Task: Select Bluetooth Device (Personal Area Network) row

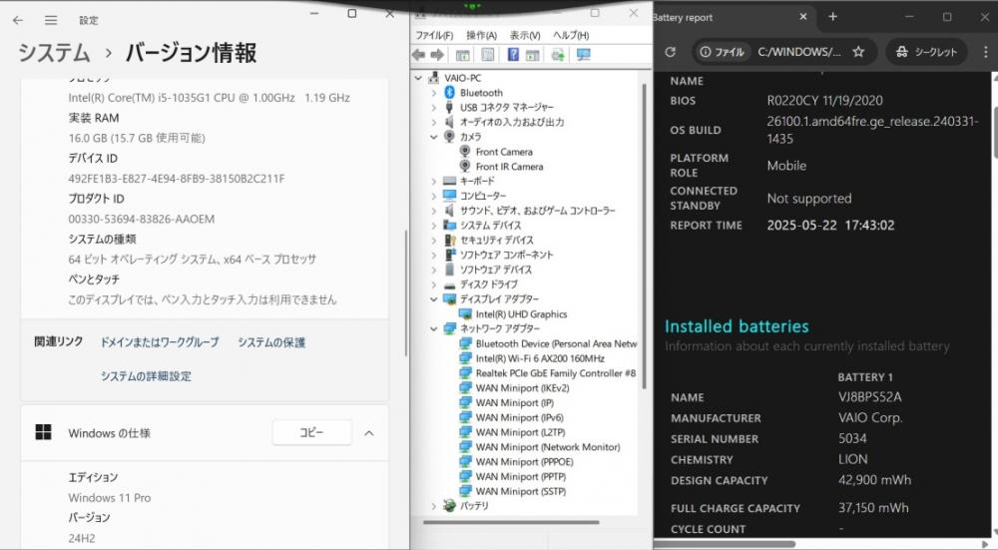Action: pos(556,343)
